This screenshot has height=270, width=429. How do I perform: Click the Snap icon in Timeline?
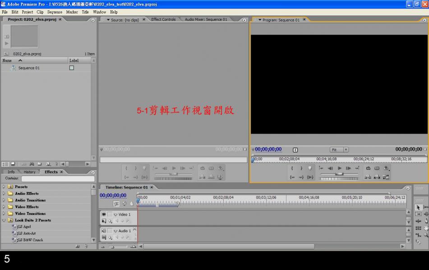pyautogui.click(x=116, y=203)
